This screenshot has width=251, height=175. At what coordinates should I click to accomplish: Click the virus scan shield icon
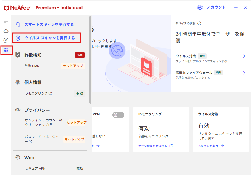coord(18,38)
